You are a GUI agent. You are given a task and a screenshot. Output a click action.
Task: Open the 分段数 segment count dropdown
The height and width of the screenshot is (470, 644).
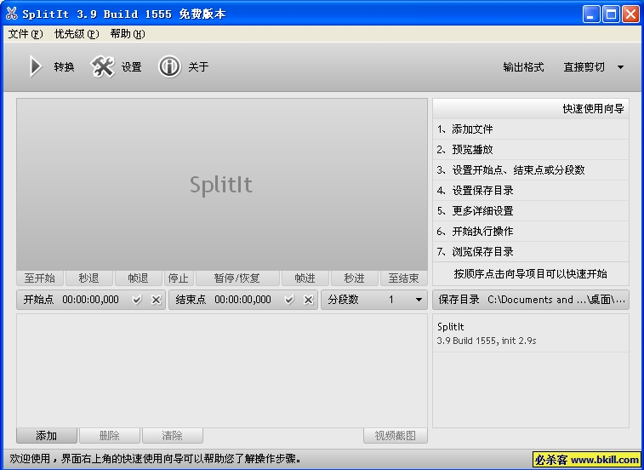419,300
